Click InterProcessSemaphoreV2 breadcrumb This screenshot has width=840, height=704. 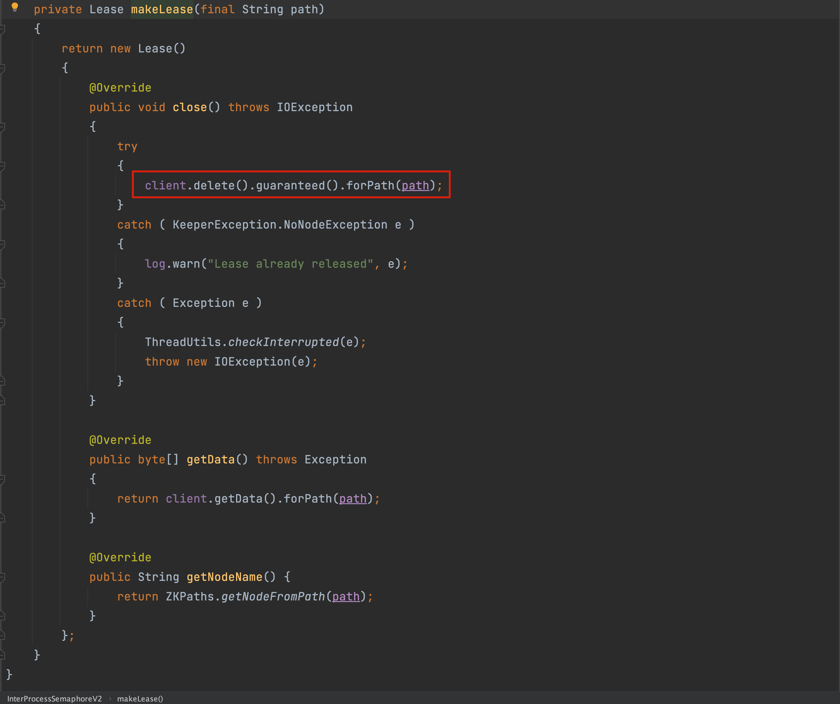point(54,698)
